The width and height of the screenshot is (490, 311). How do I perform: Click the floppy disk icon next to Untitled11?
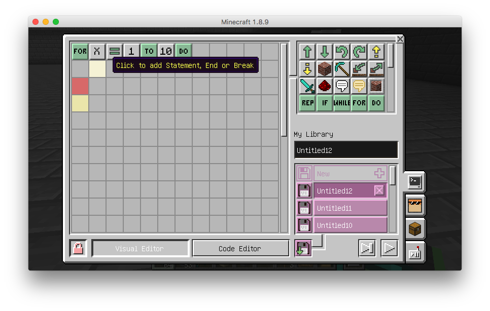point(304,208)
